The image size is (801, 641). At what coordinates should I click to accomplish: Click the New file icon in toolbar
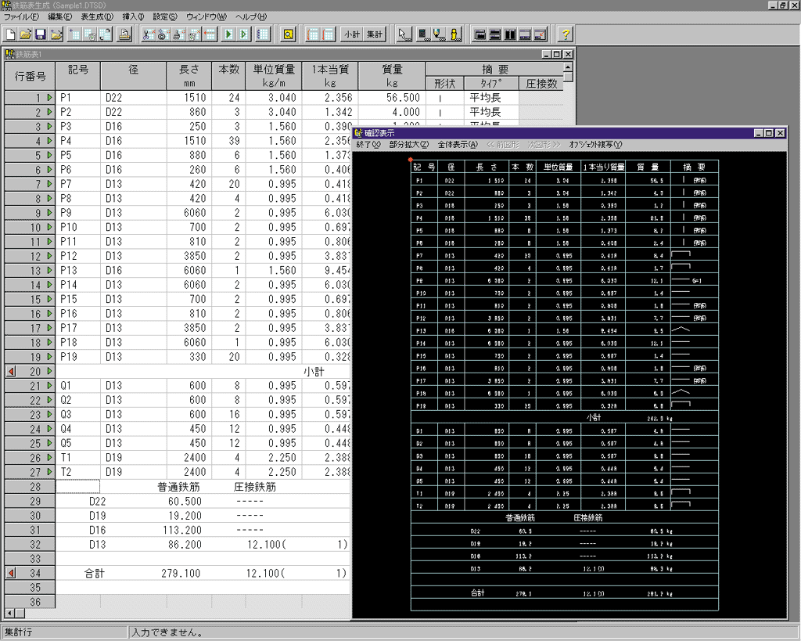tap(11, 34)
